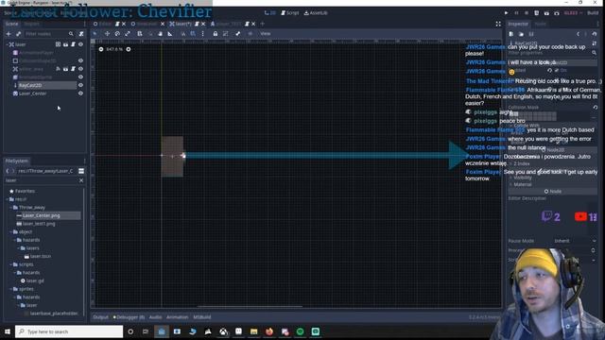Zoom in using plus icon in viewport
This screenshot has height=340, width=605.
pyautogui.click(x=129, y=49)
